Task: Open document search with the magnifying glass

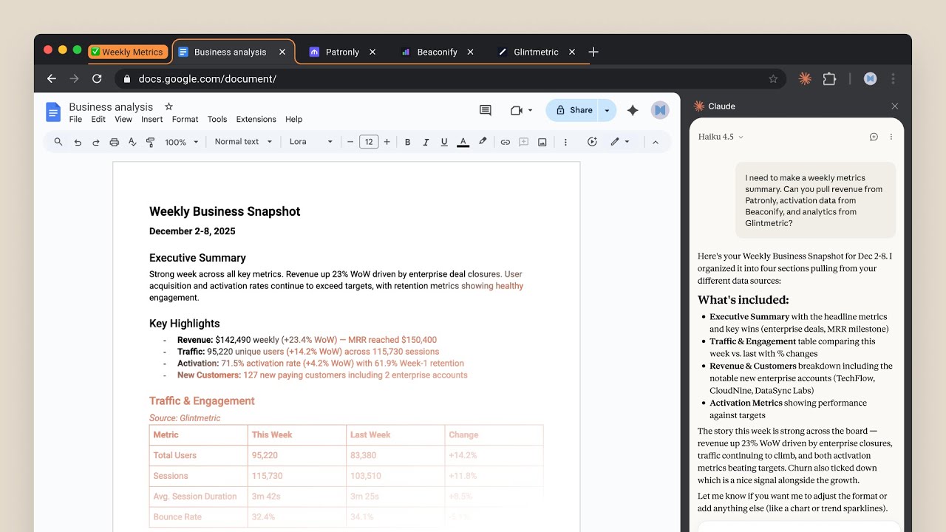Action: 58,142
